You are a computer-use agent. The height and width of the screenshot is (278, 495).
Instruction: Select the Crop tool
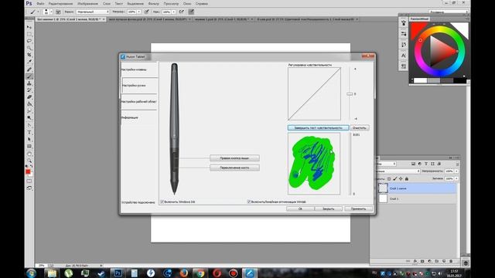(29, 55)
